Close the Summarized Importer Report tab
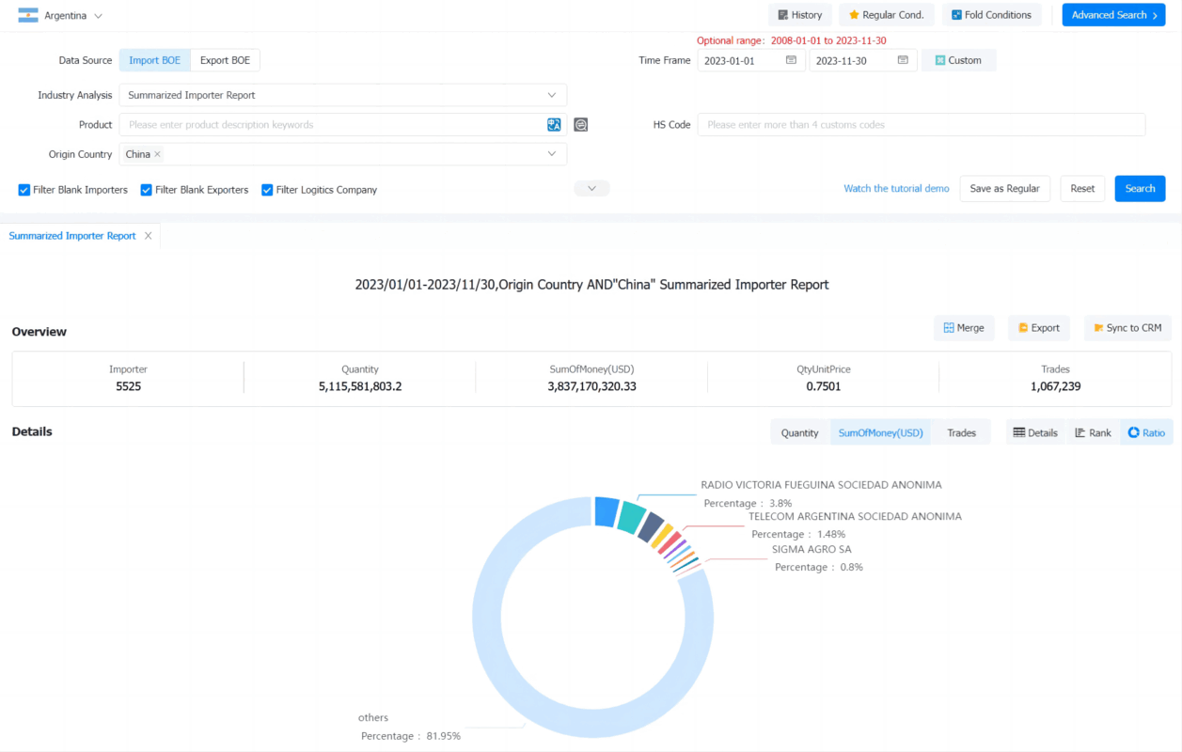The image size is (1182, 752). pyautogui.click(x=148, y=236)
